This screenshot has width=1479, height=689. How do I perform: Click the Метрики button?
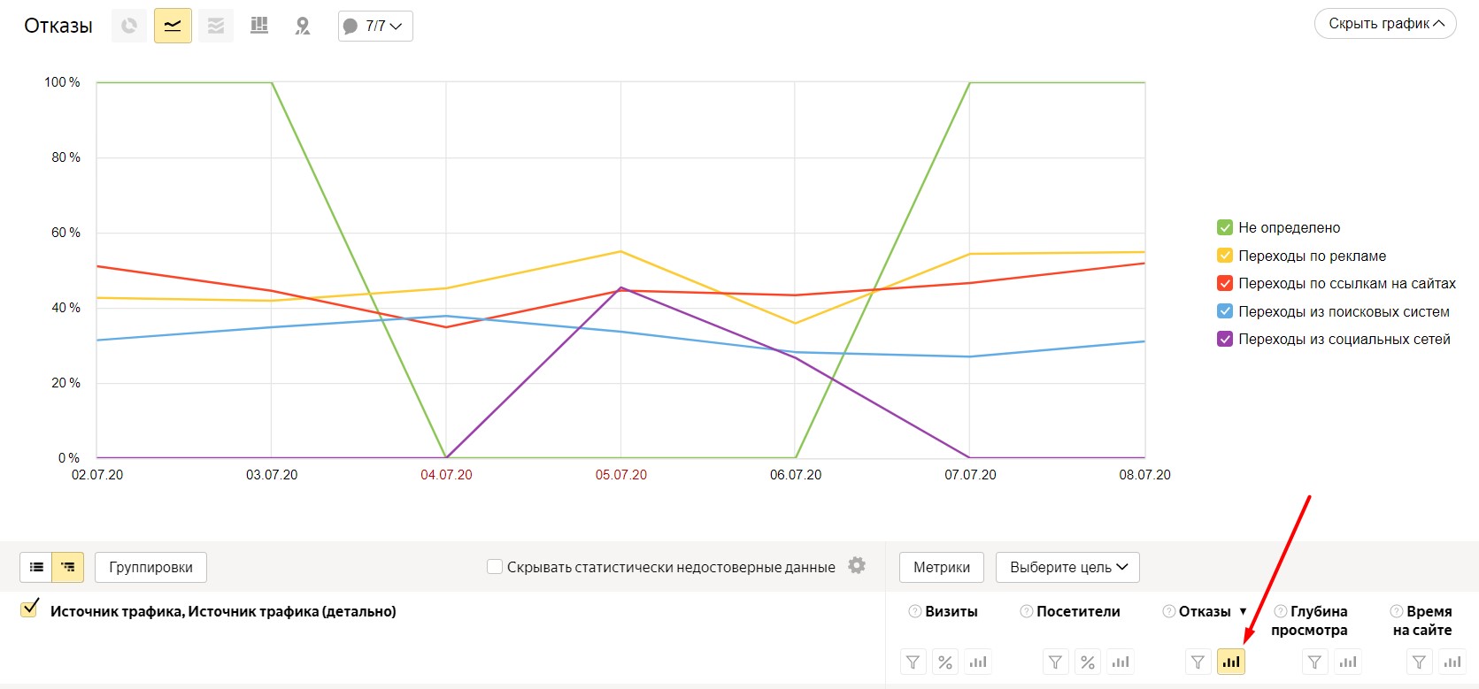941,567
